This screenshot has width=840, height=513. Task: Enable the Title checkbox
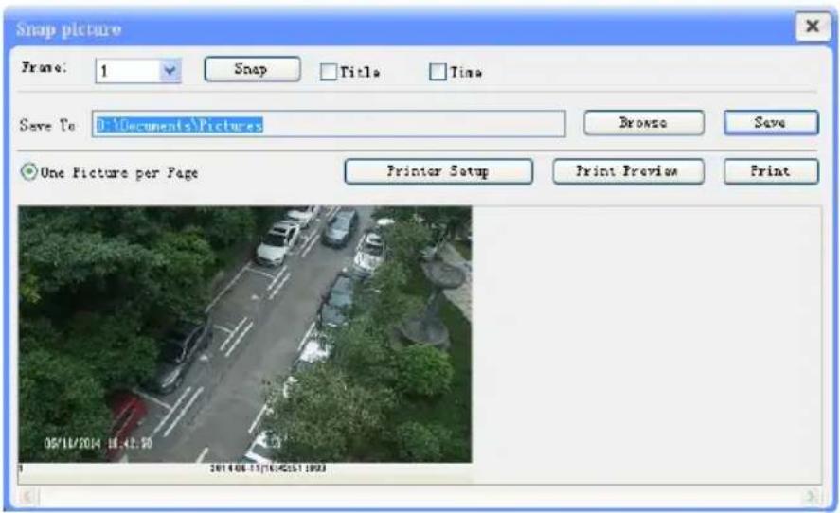(329, 72)
